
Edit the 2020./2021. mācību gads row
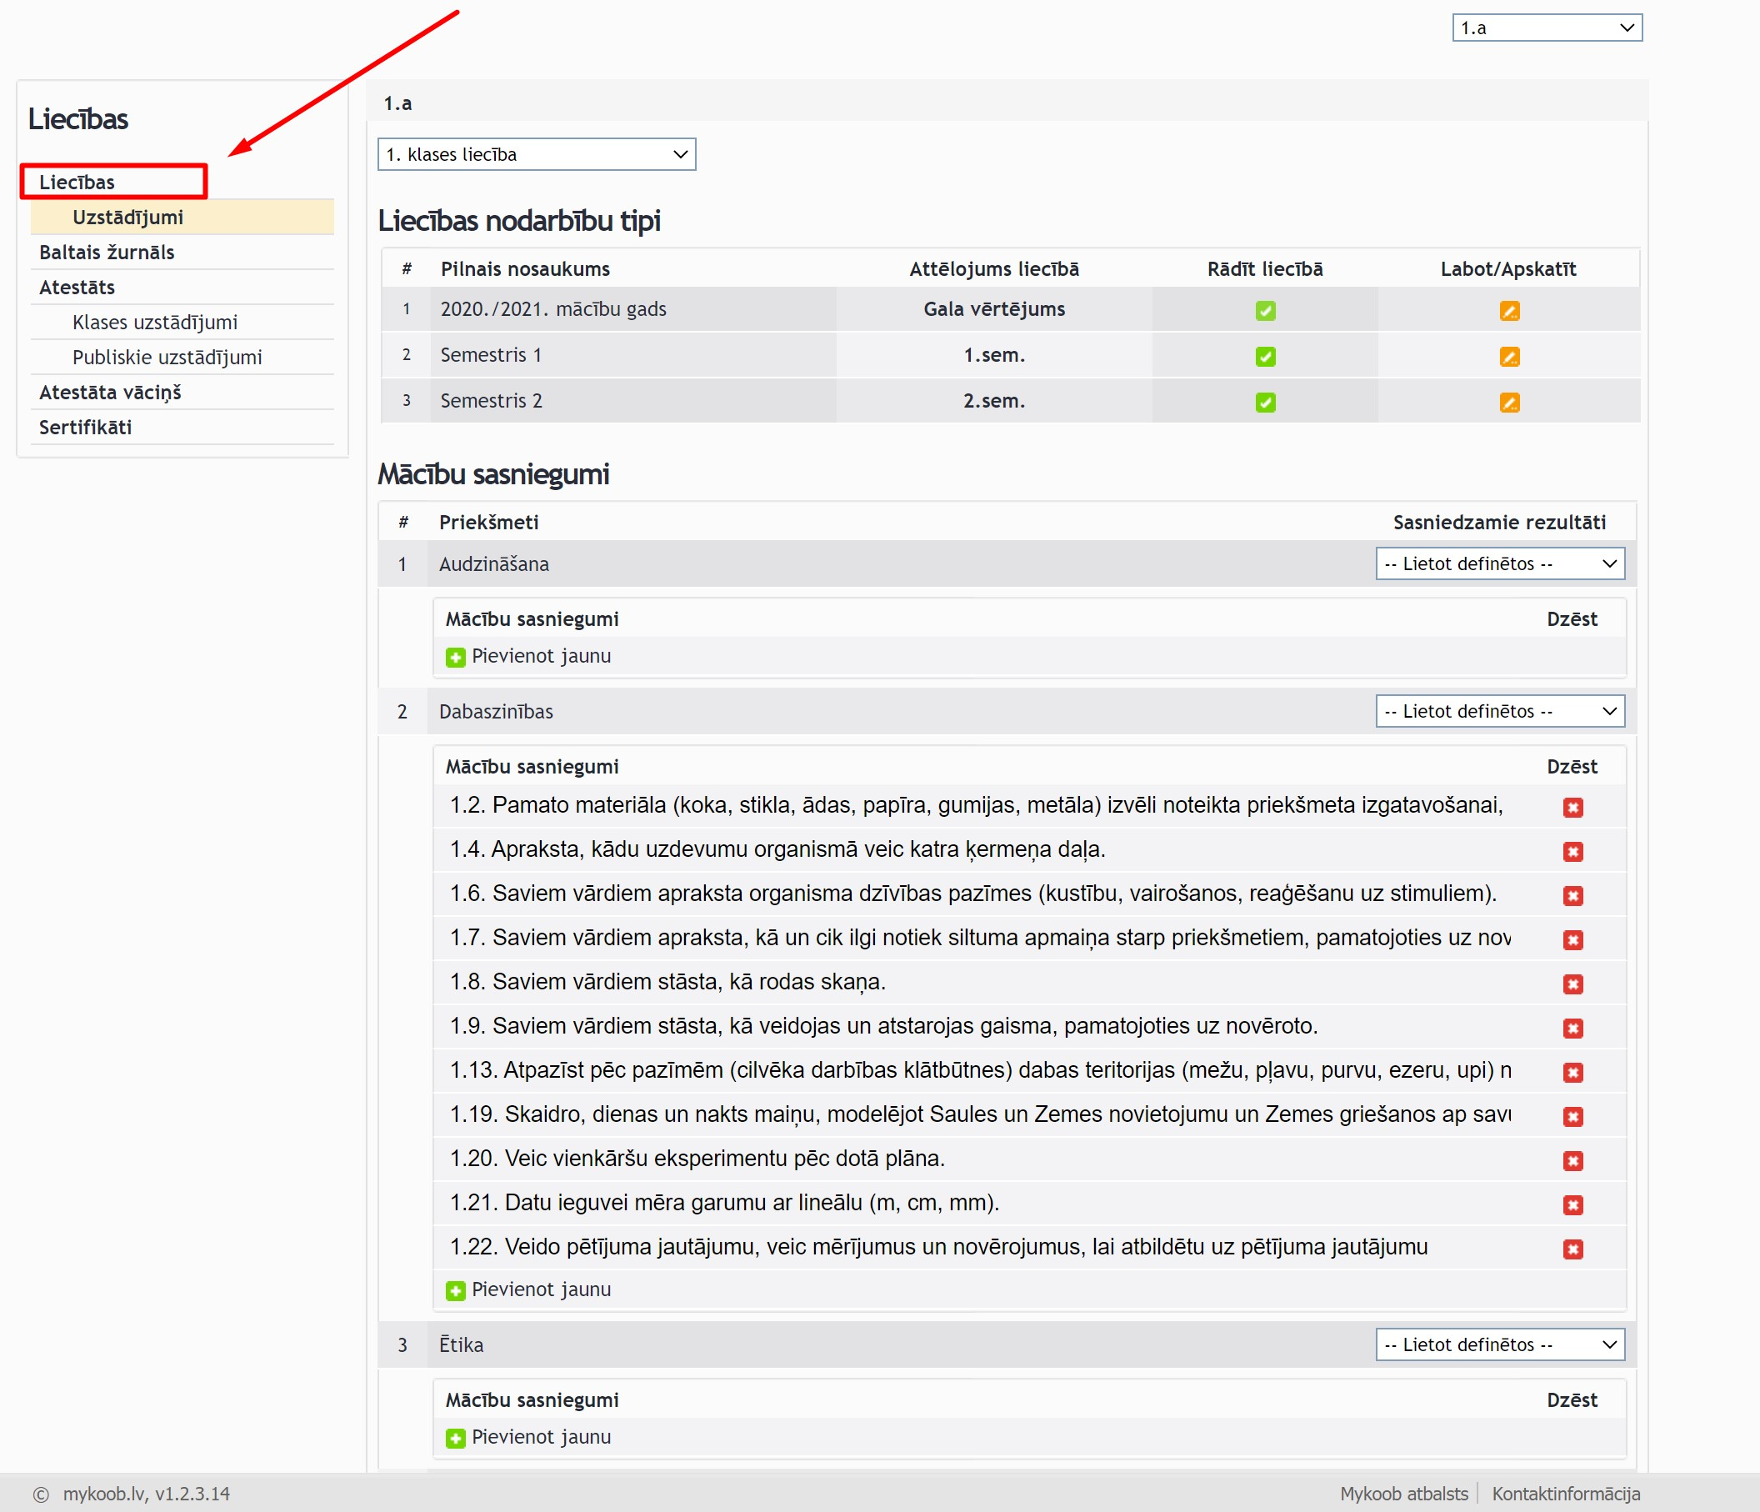tap(1508, 311)
